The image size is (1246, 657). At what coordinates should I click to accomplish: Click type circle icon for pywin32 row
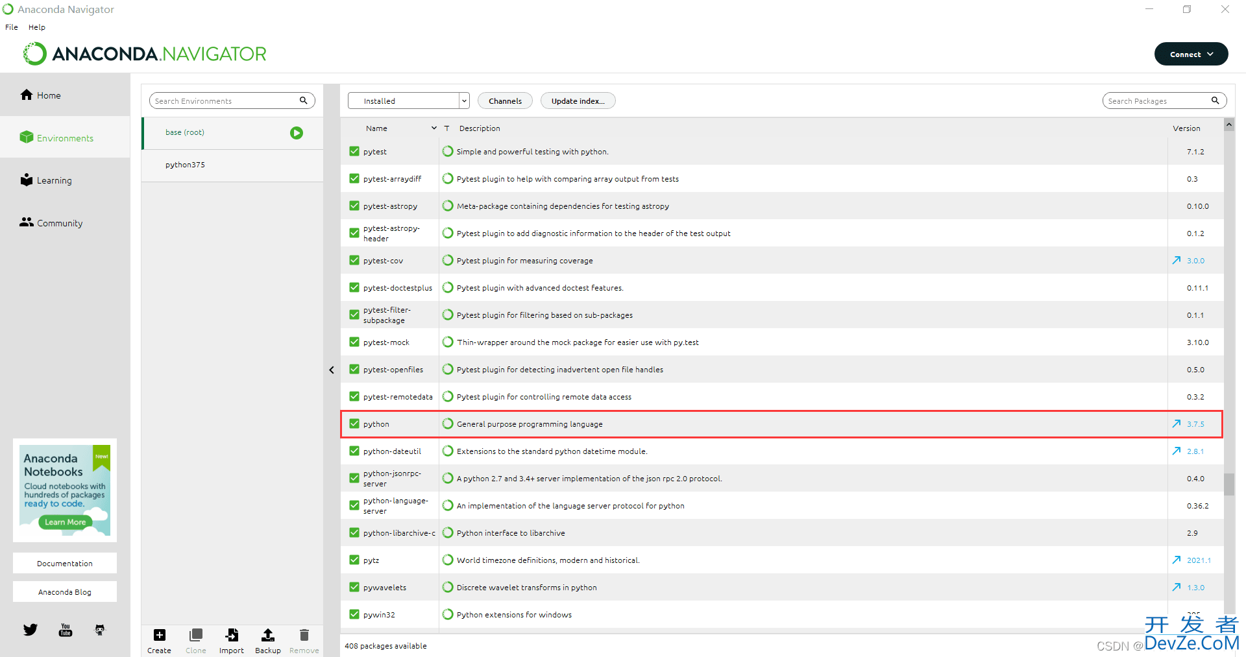(448, 614)
